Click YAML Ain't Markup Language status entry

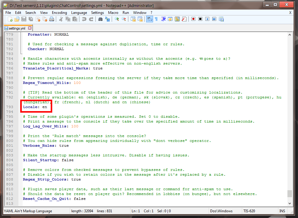[x=28, y=211]
